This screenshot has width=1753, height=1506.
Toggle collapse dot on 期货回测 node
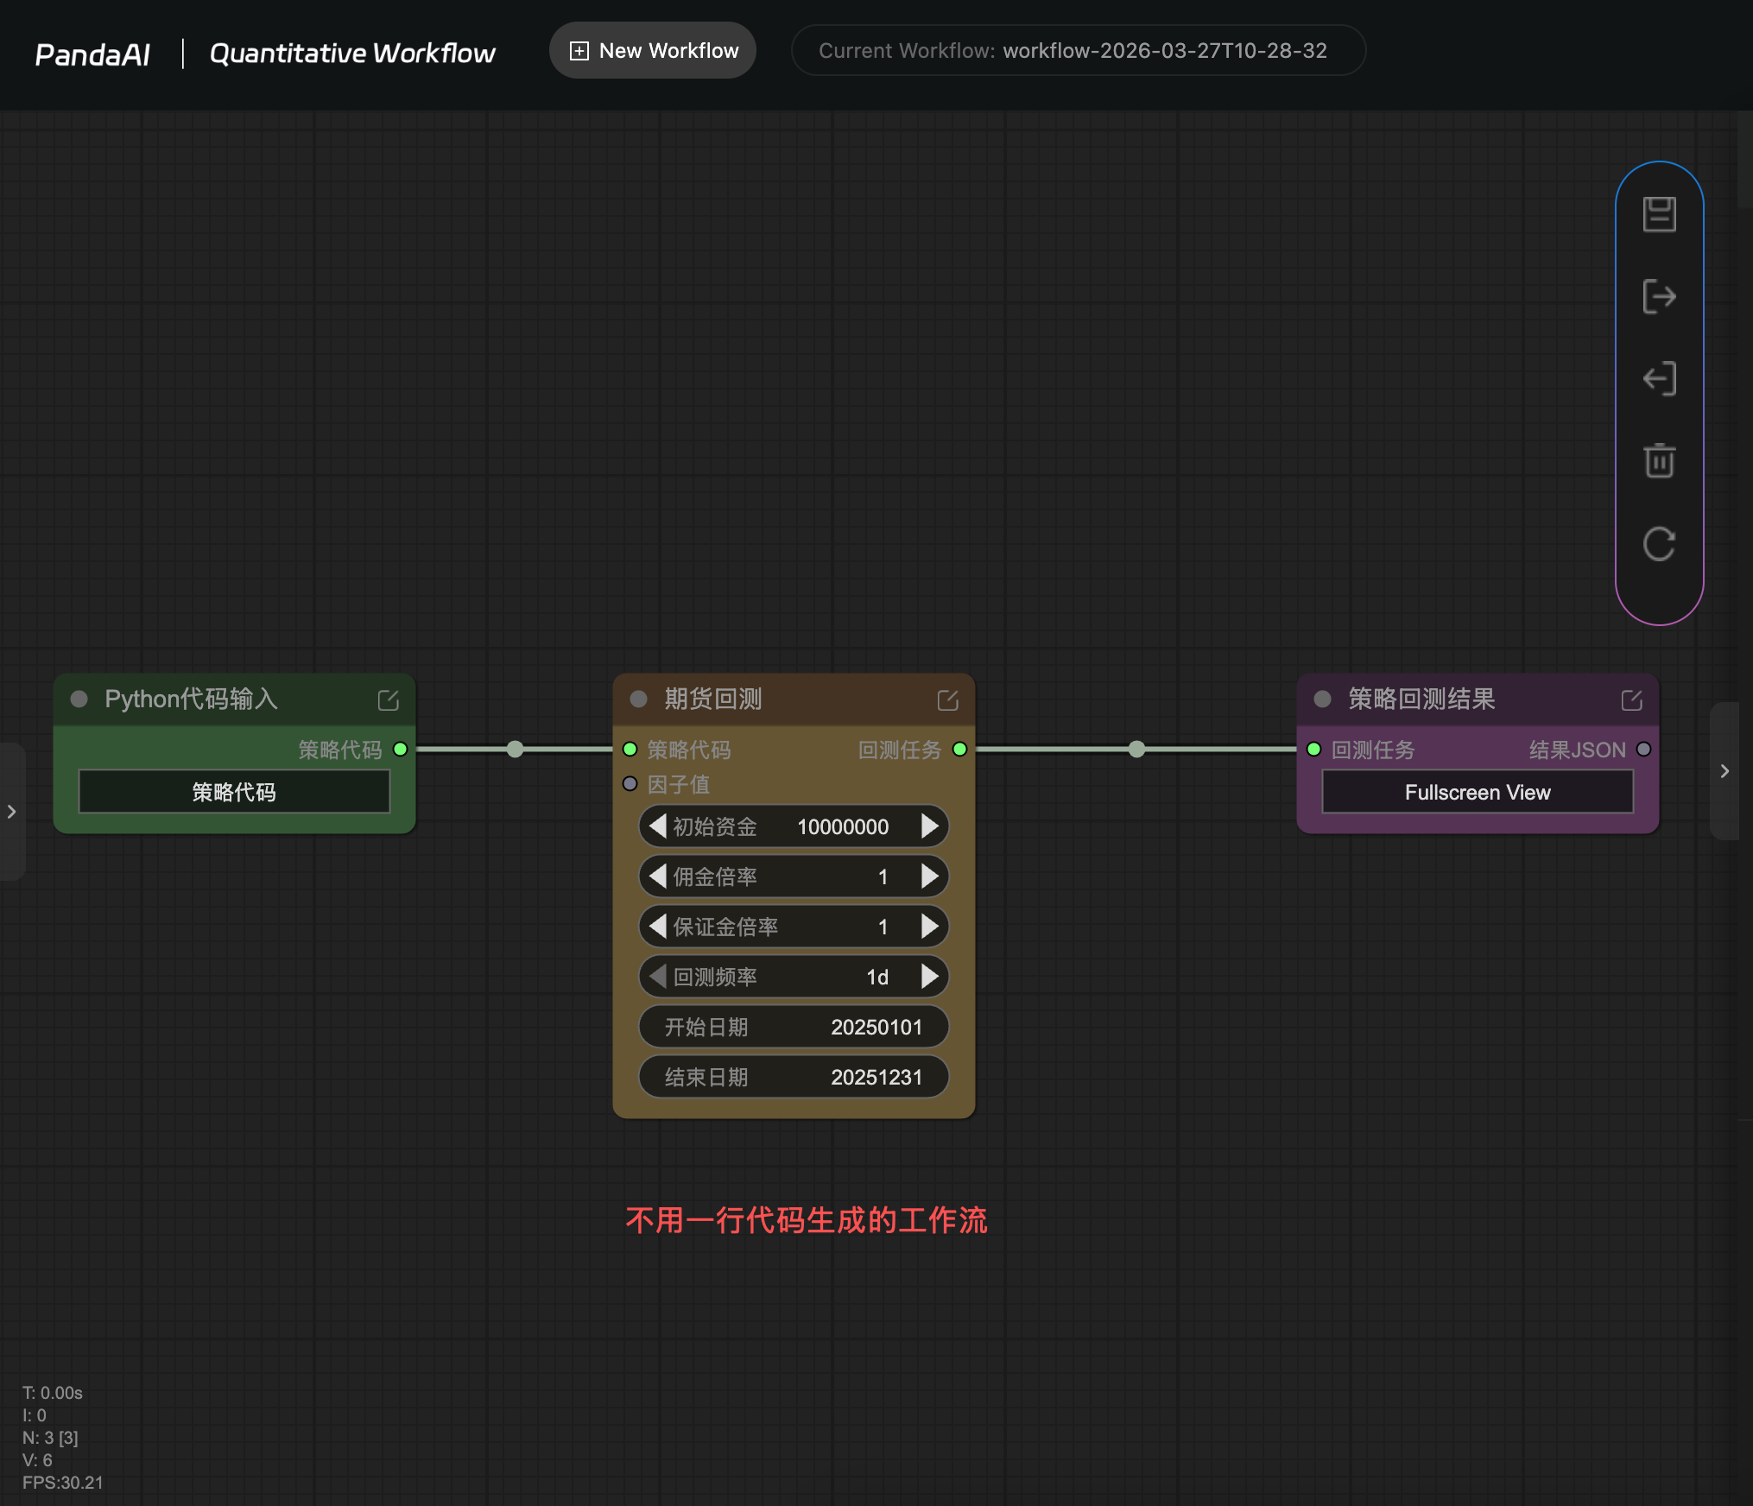pyautogui.click(x=639, y=699)
